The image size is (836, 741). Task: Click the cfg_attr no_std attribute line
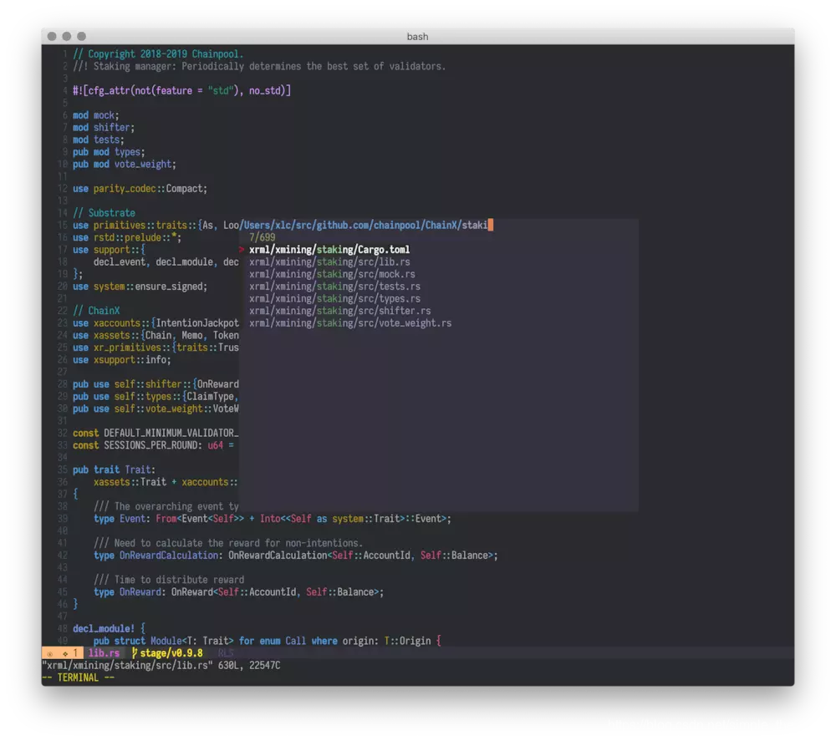(x=181, y=91)
